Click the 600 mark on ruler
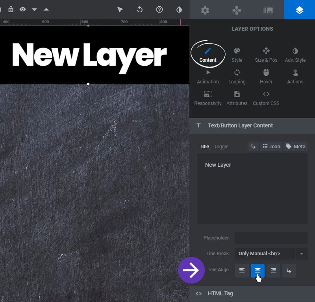315x302 pixels. click(85, 22)
